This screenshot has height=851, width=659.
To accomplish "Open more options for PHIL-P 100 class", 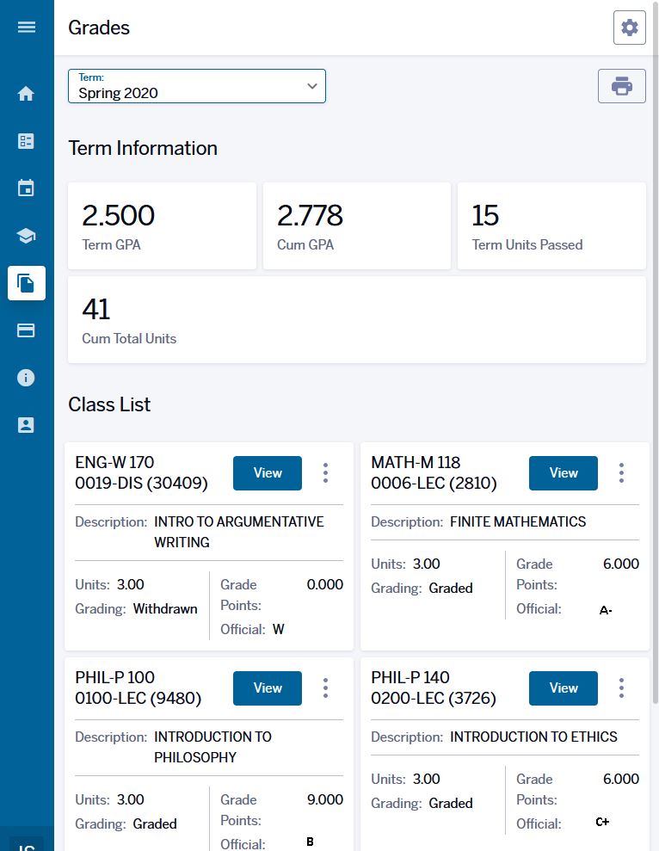I will (x=325, y=688).
